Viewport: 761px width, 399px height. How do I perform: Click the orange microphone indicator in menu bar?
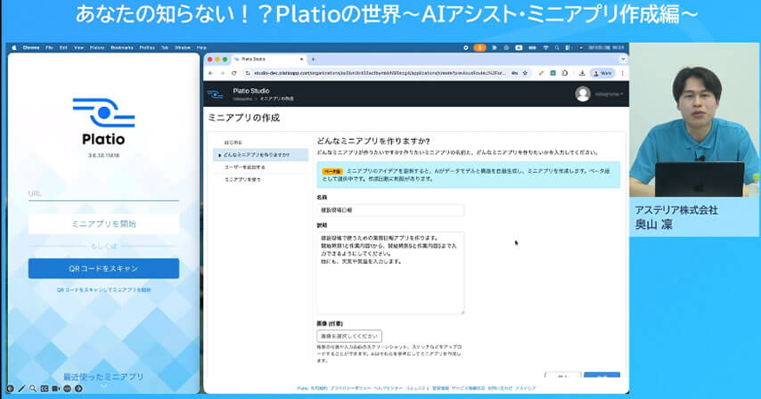(x=479, y=47)
